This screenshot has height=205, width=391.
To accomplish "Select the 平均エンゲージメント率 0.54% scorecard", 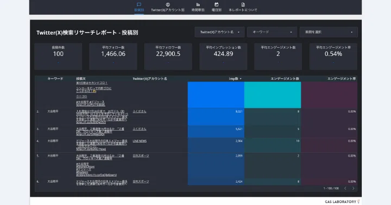I will tap(333, 57).
